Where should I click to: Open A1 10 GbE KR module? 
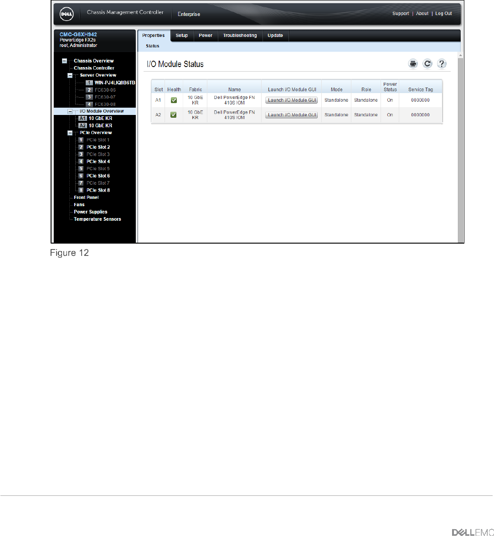[x=100, y=118]
